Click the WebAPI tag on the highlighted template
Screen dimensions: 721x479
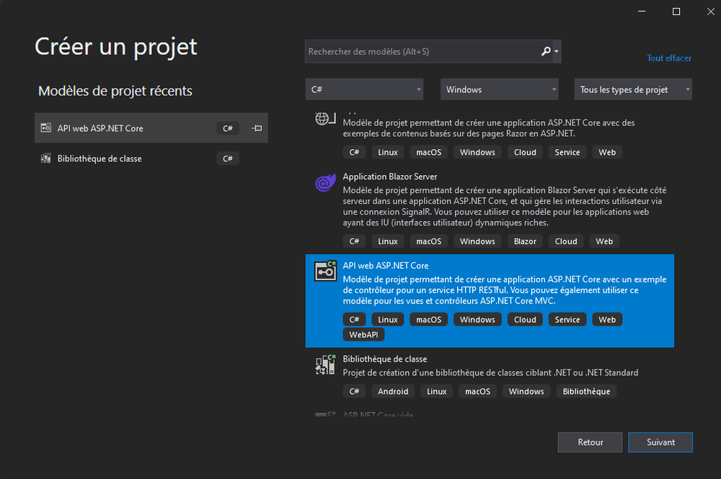(x=363, y=334)
